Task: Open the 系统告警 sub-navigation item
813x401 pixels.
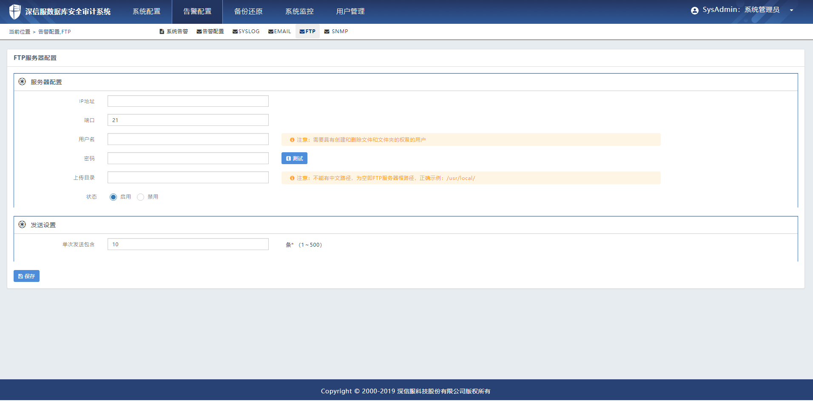Action: 173,31
